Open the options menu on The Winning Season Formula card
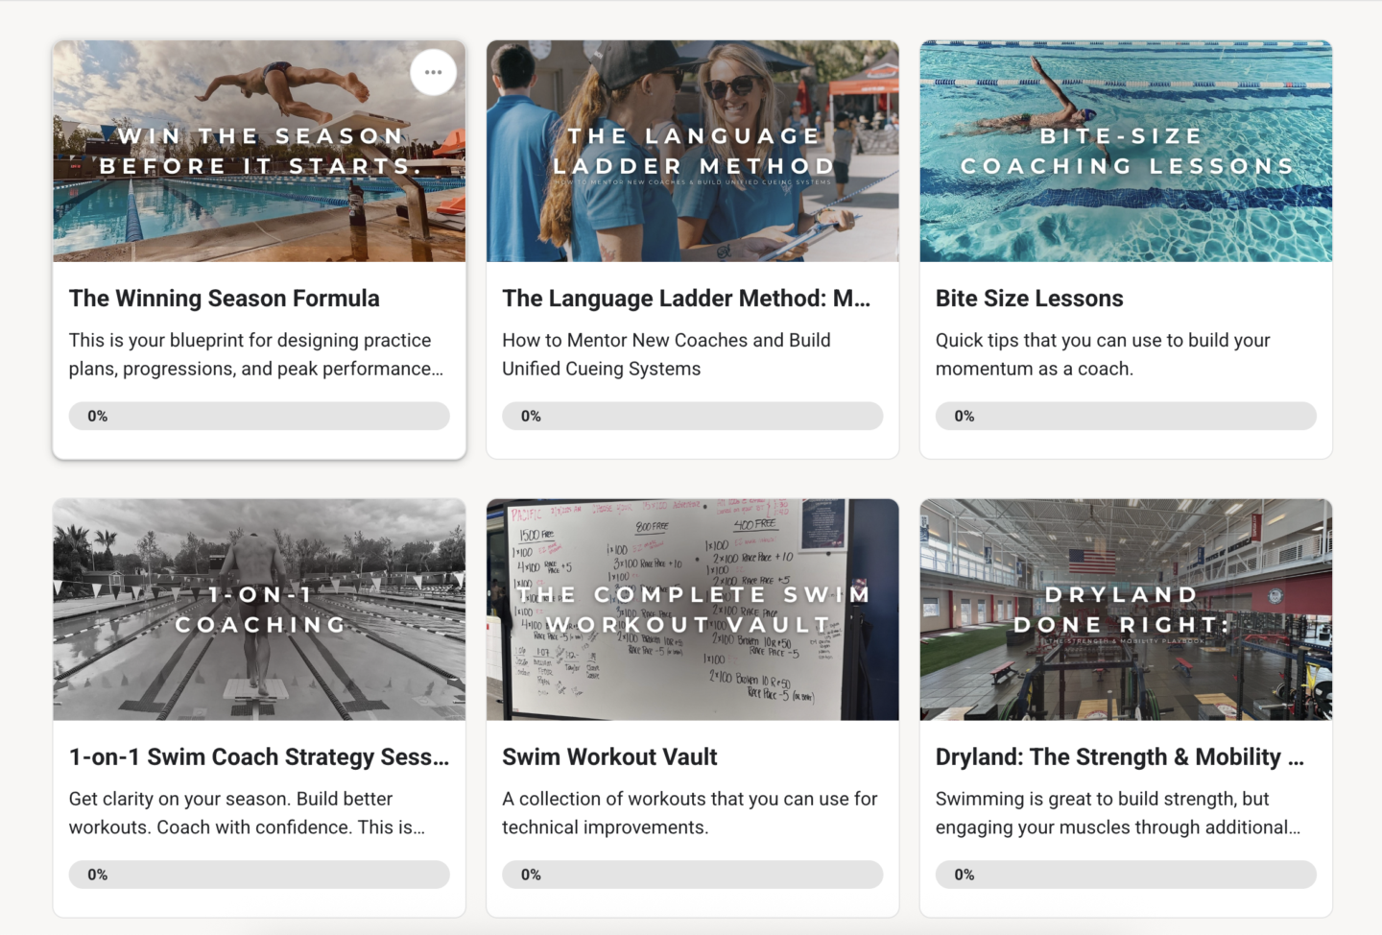 (433, 72)
